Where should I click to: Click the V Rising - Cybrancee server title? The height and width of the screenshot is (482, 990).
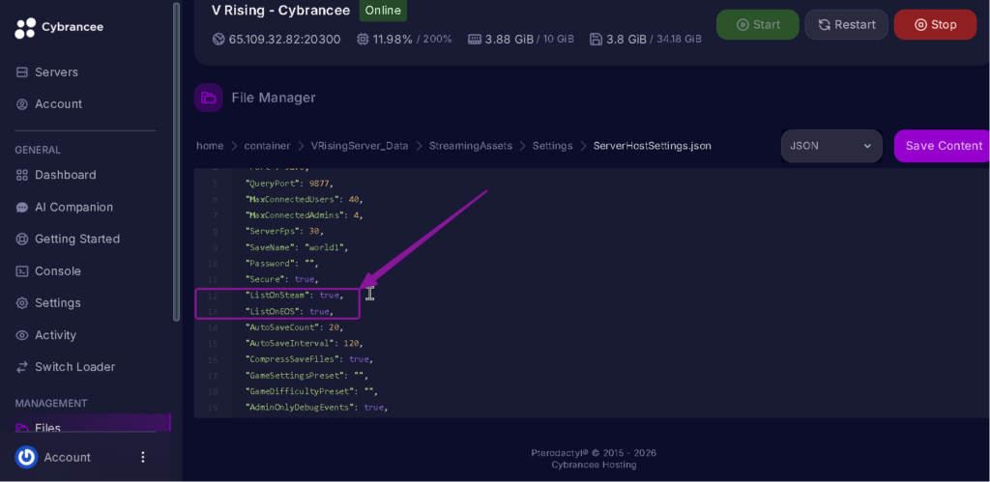pyautogui.click(x=282, y=10)
